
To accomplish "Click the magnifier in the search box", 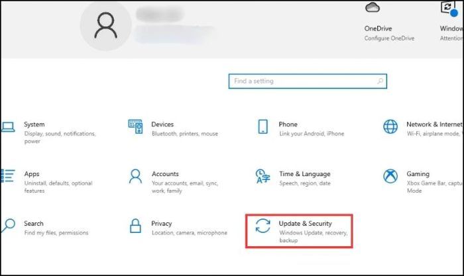I will [x=380, y=81].
